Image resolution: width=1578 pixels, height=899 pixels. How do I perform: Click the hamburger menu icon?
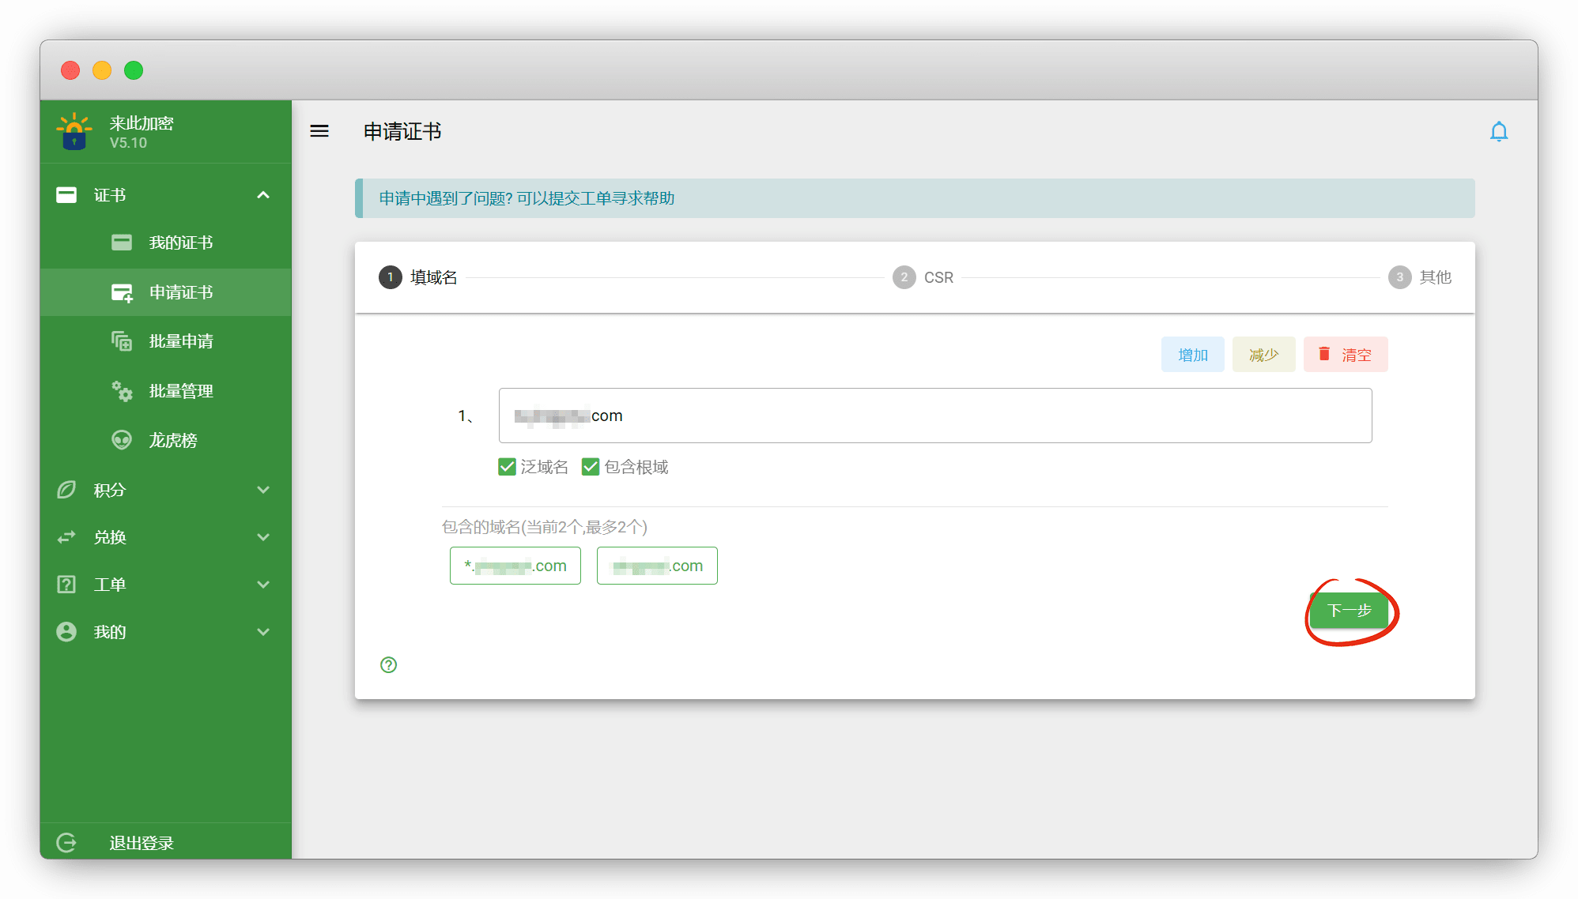tap(319, 131)
